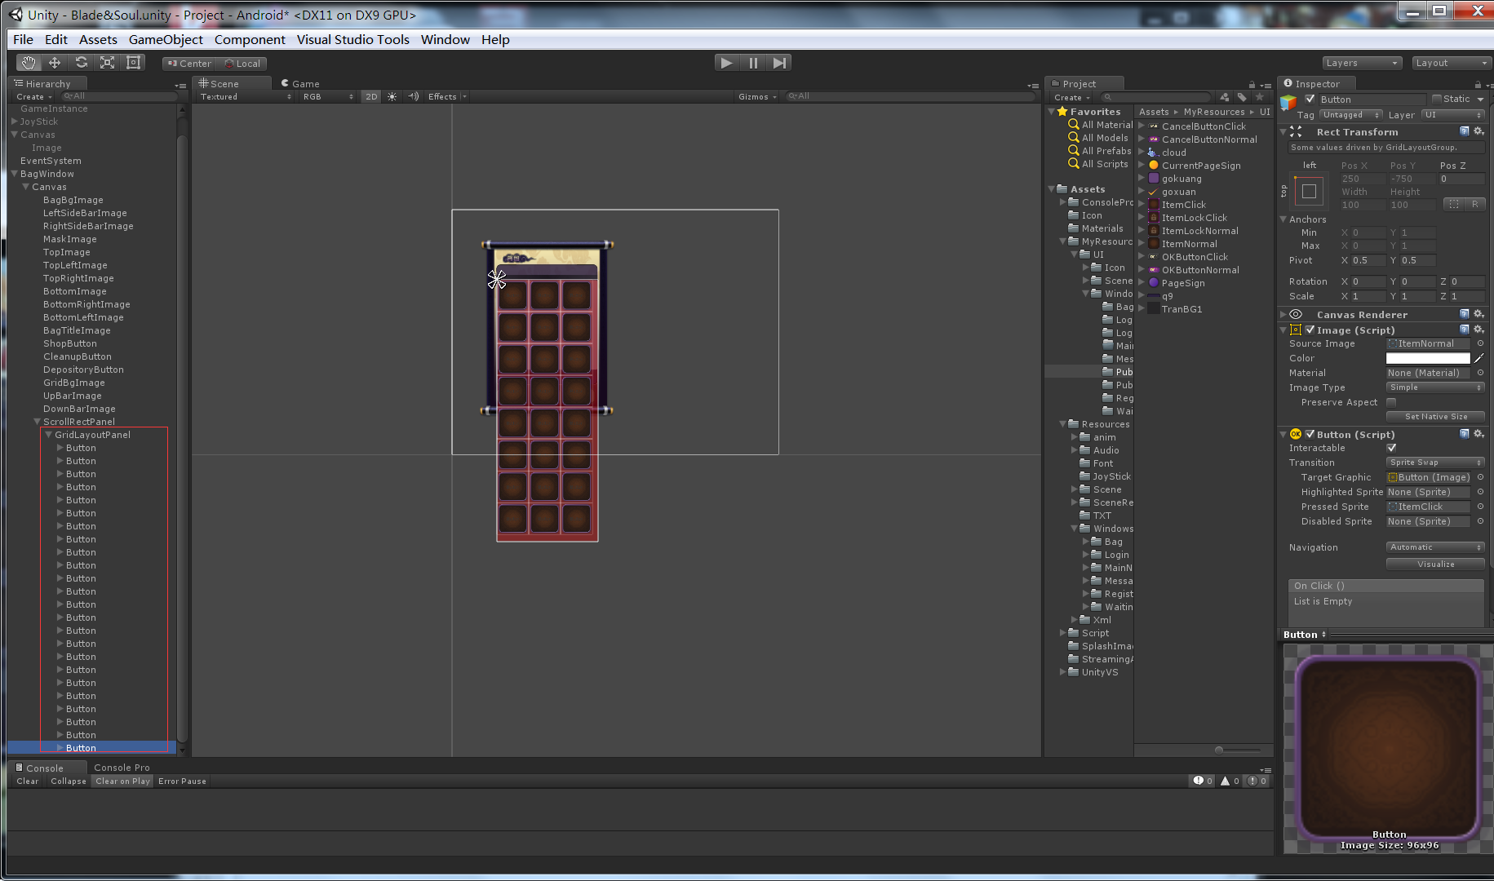Open the Layers dropdown

[x=1361, y=62]
